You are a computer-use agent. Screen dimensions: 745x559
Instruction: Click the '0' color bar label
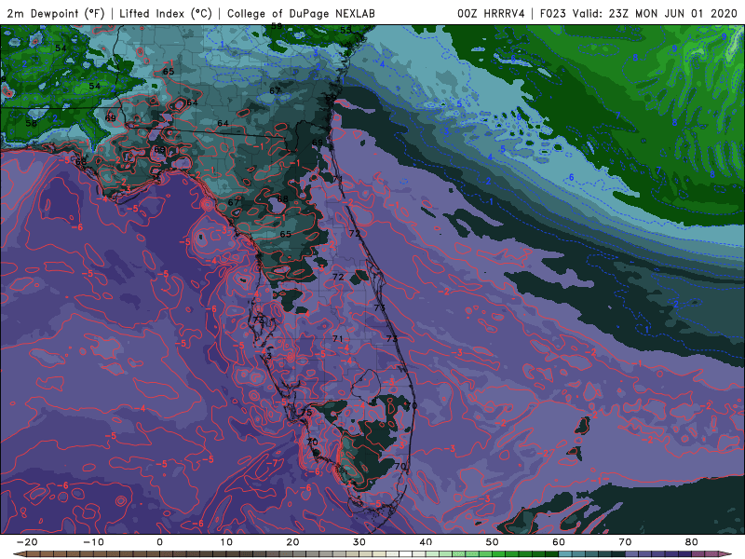pos(159,542)
